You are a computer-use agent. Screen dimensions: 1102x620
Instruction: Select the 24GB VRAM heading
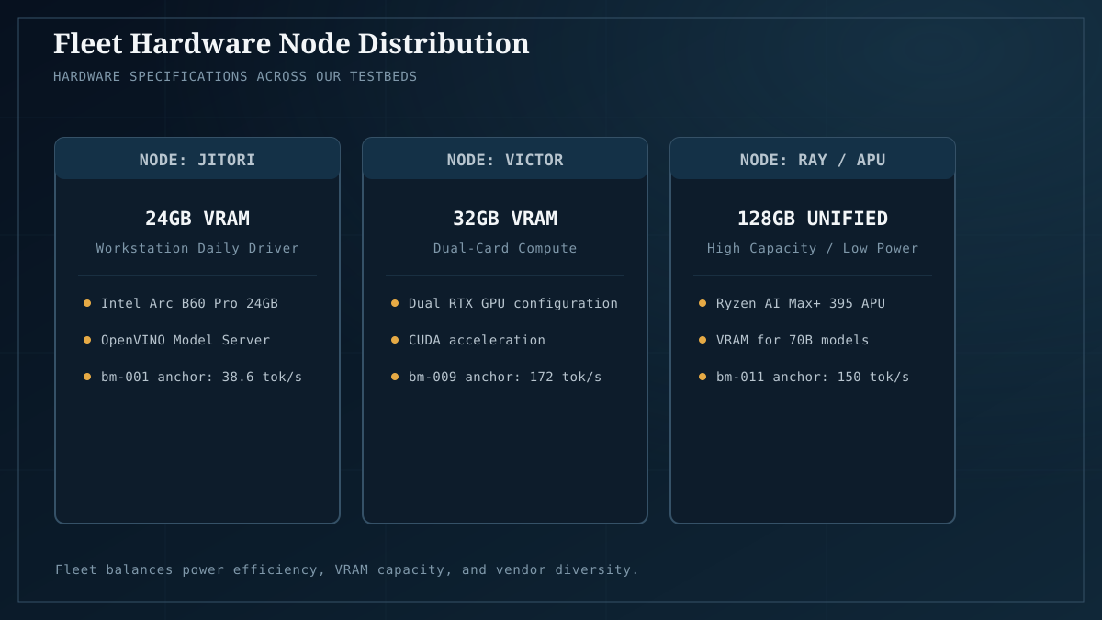coord(197,219)
